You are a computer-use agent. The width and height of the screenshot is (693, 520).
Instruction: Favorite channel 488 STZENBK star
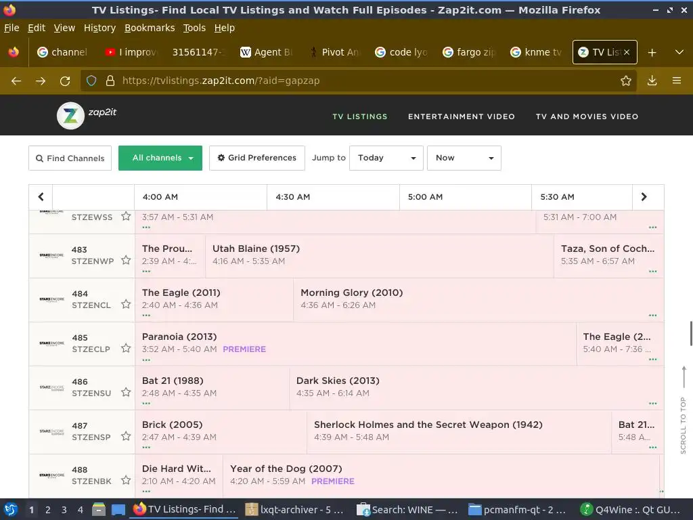pyautogui.click(x=126, y=480)
